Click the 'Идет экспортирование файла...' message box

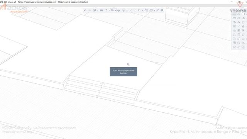point(123,72)
